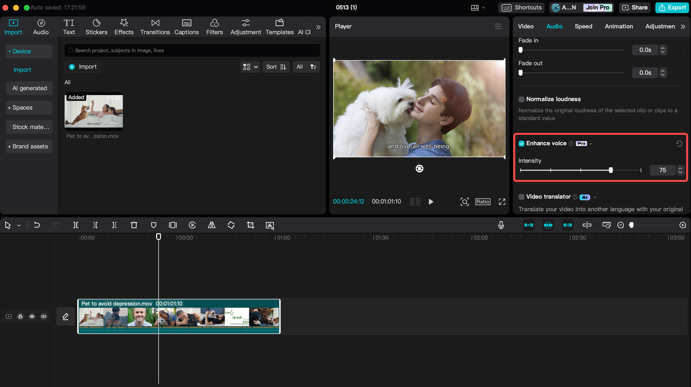The image size is (691, 387).
Task: Click the Undo arrow in timeline toolbar
Action: click(37, 225)
